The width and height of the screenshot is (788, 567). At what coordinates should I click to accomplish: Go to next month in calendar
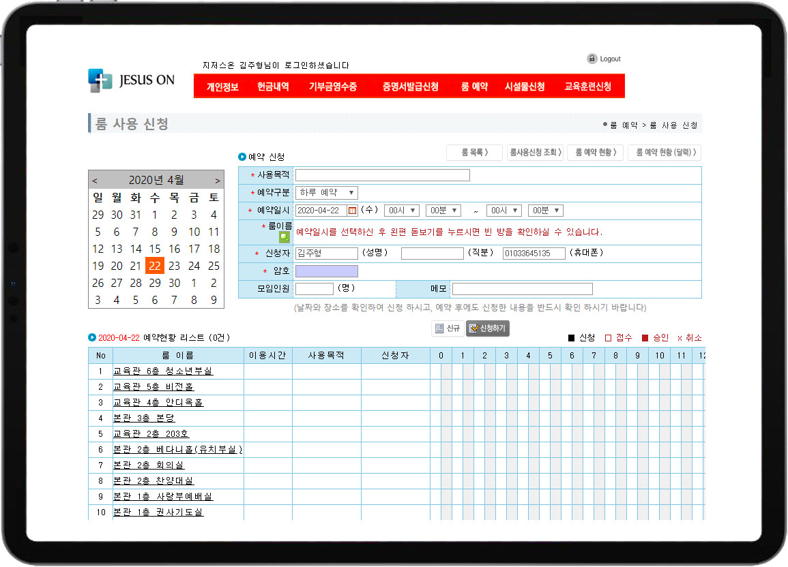218,181
